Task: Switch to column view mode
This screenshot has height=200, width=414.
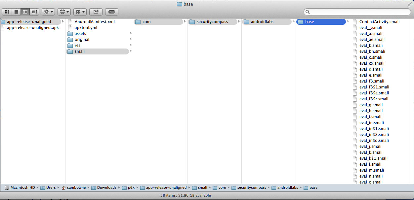Action: click(x=25, y=12)
